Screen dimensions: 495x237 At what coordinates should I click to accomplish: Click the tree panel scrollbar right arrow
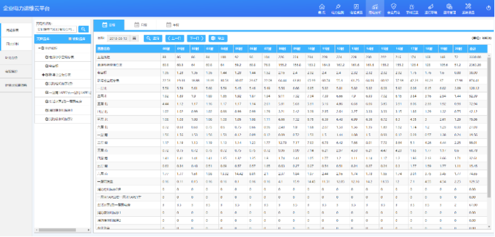(x=88, y=230)
